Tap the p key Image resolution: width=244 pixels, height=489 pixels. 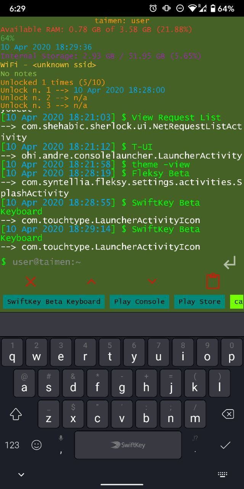[x=232, y=352]
